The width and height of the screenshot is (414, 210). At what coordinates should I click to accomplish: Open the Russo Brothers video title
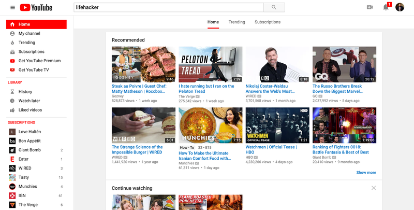(338, 89)
